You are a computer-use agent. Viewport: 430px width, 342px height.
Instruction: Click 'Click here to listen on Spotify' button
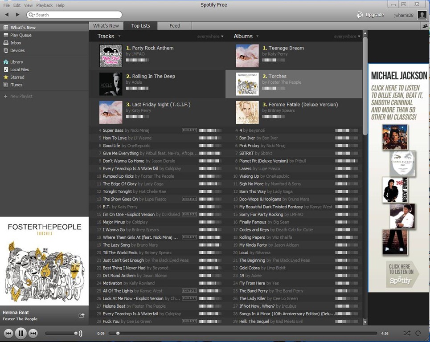coord(402,274)
